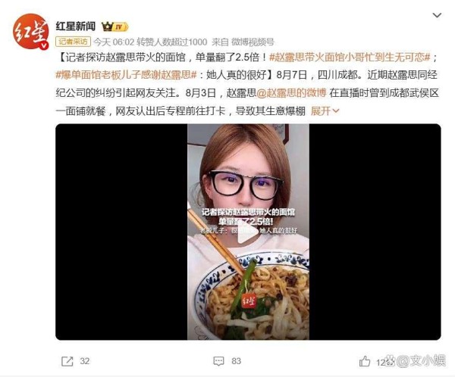Open the video thumbnail of noodle bowl
The image size is (455, 377).
248,232
